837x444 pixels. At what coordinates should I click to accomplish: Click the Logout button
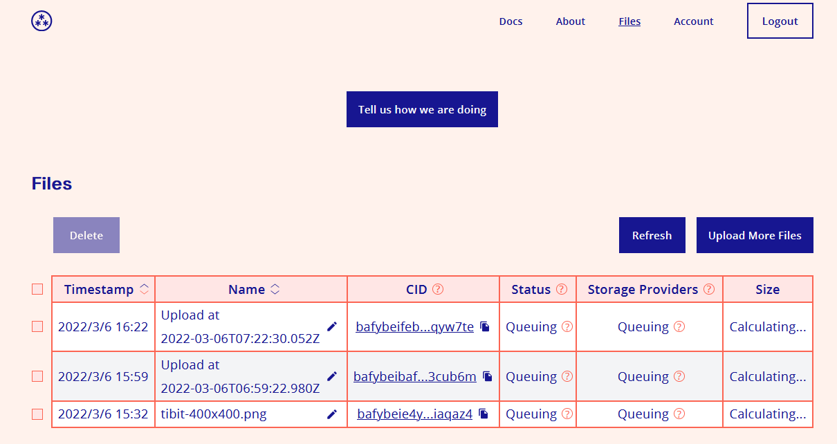pos(780,21)
